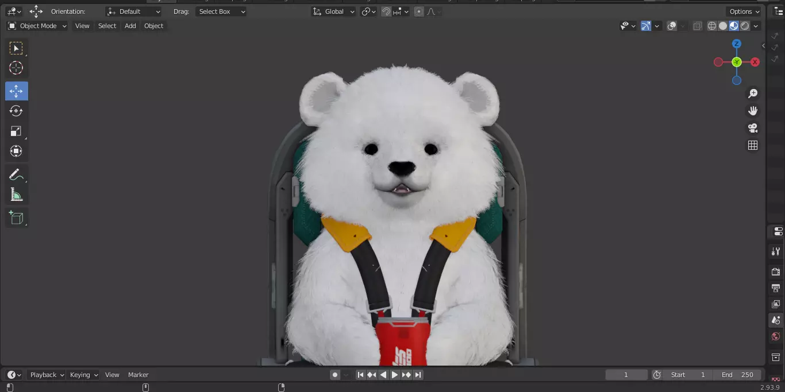Select the Annotate pencil tool
The image size is (785, 392).
click(16, 175)
